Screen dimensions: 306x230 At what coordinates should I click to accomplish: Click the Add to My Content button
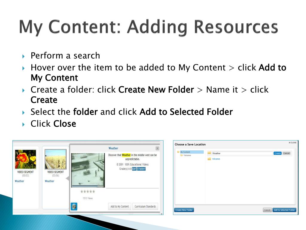(120, 206)
